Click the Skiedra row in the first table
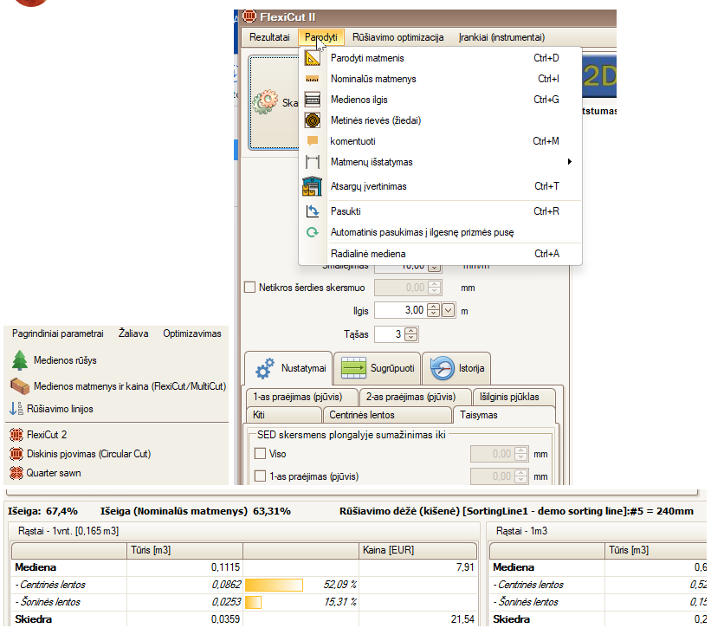711x628 pixels. click(x=244, y=619)
